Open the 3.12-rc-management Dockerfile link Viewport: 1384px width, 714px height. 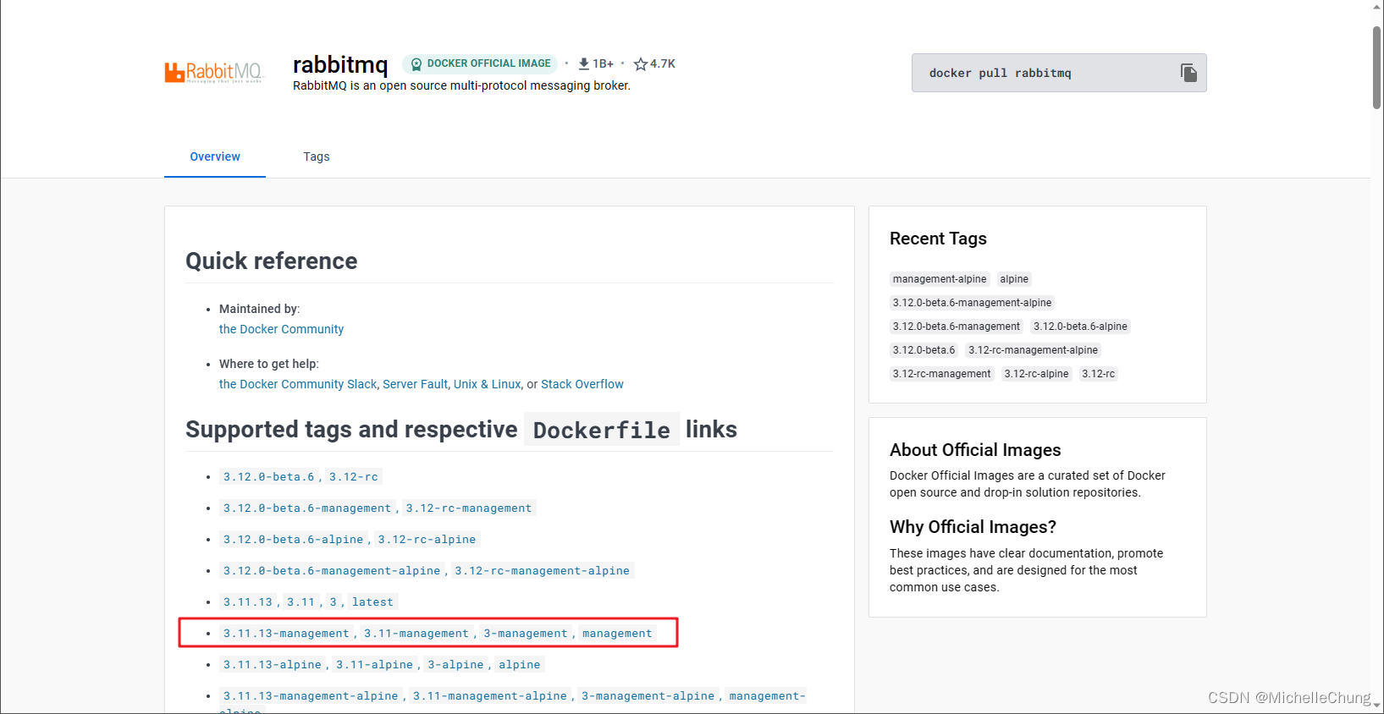[x=469, y=508]
